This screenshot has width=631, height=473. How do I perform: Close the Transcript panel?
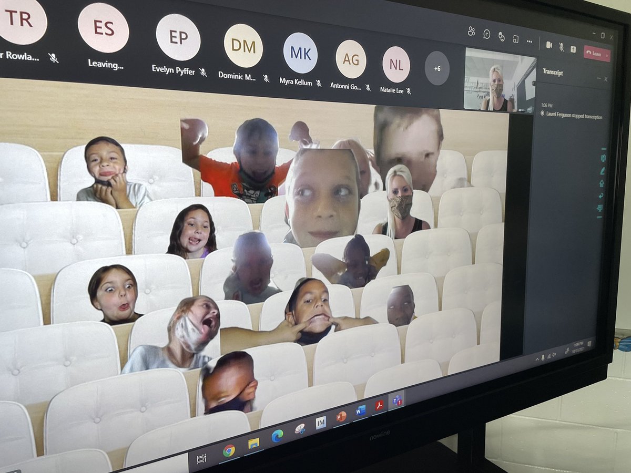click(x=605, y=79)
